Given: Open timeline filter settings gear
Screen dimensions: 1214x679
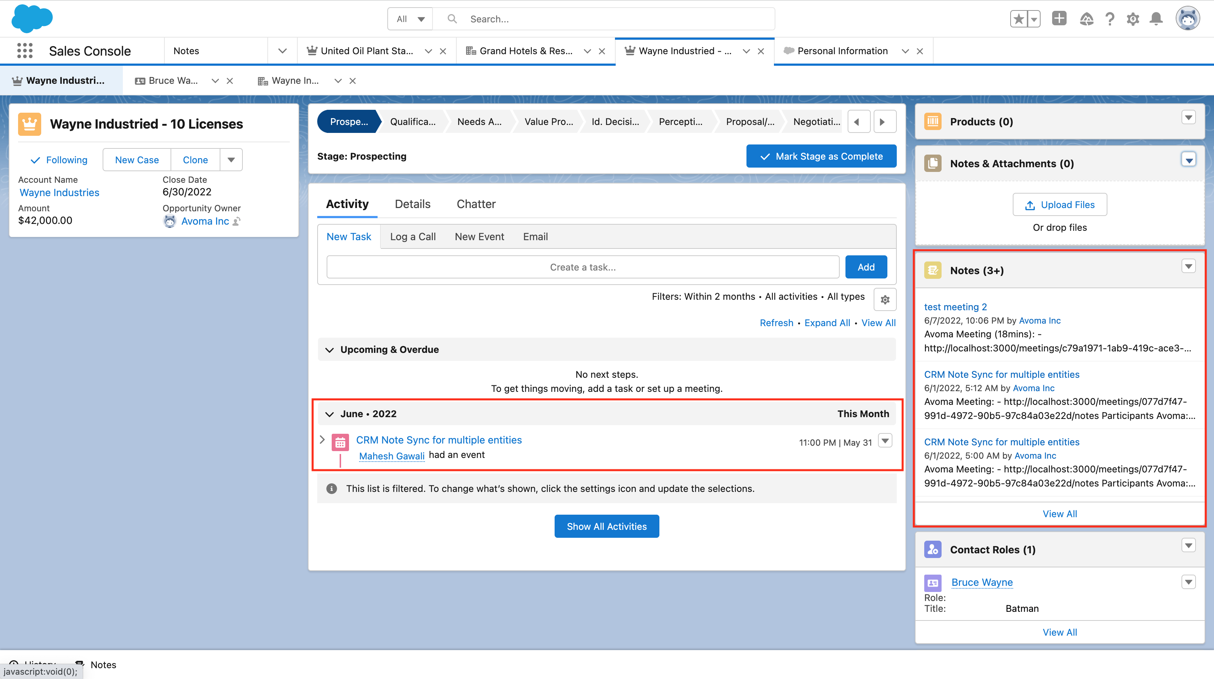Looking at the screenshot, I should pos(885,299).
